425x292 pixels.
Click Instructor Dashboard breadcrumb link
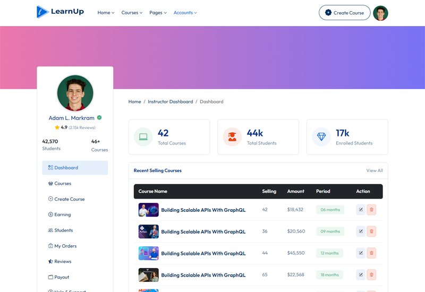click(170, 101)
